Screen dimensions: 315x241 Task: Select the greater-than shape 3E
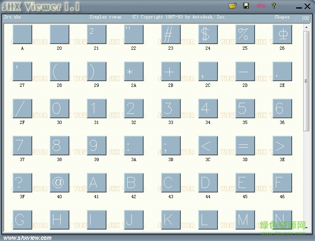282,146
